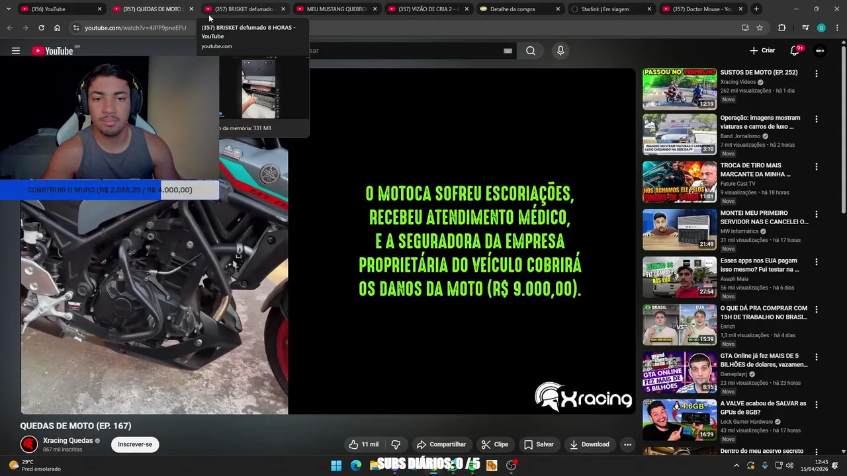Go forward with the browser forward arrow
The height and width of the screenshot is (476, 847).
(25, 28)
